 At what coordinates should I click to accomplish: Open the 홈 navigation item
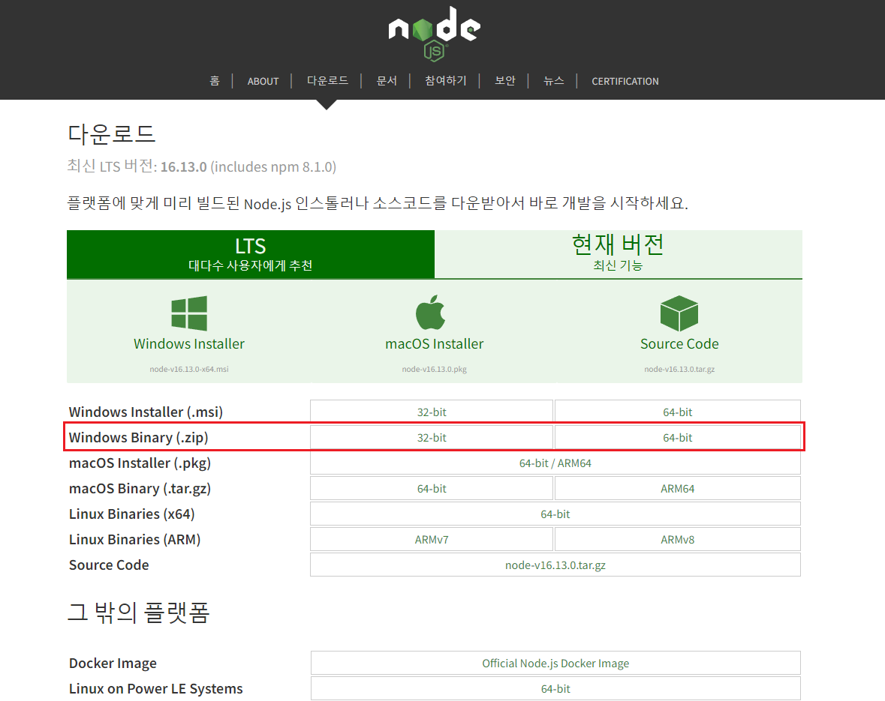(215, 81)
